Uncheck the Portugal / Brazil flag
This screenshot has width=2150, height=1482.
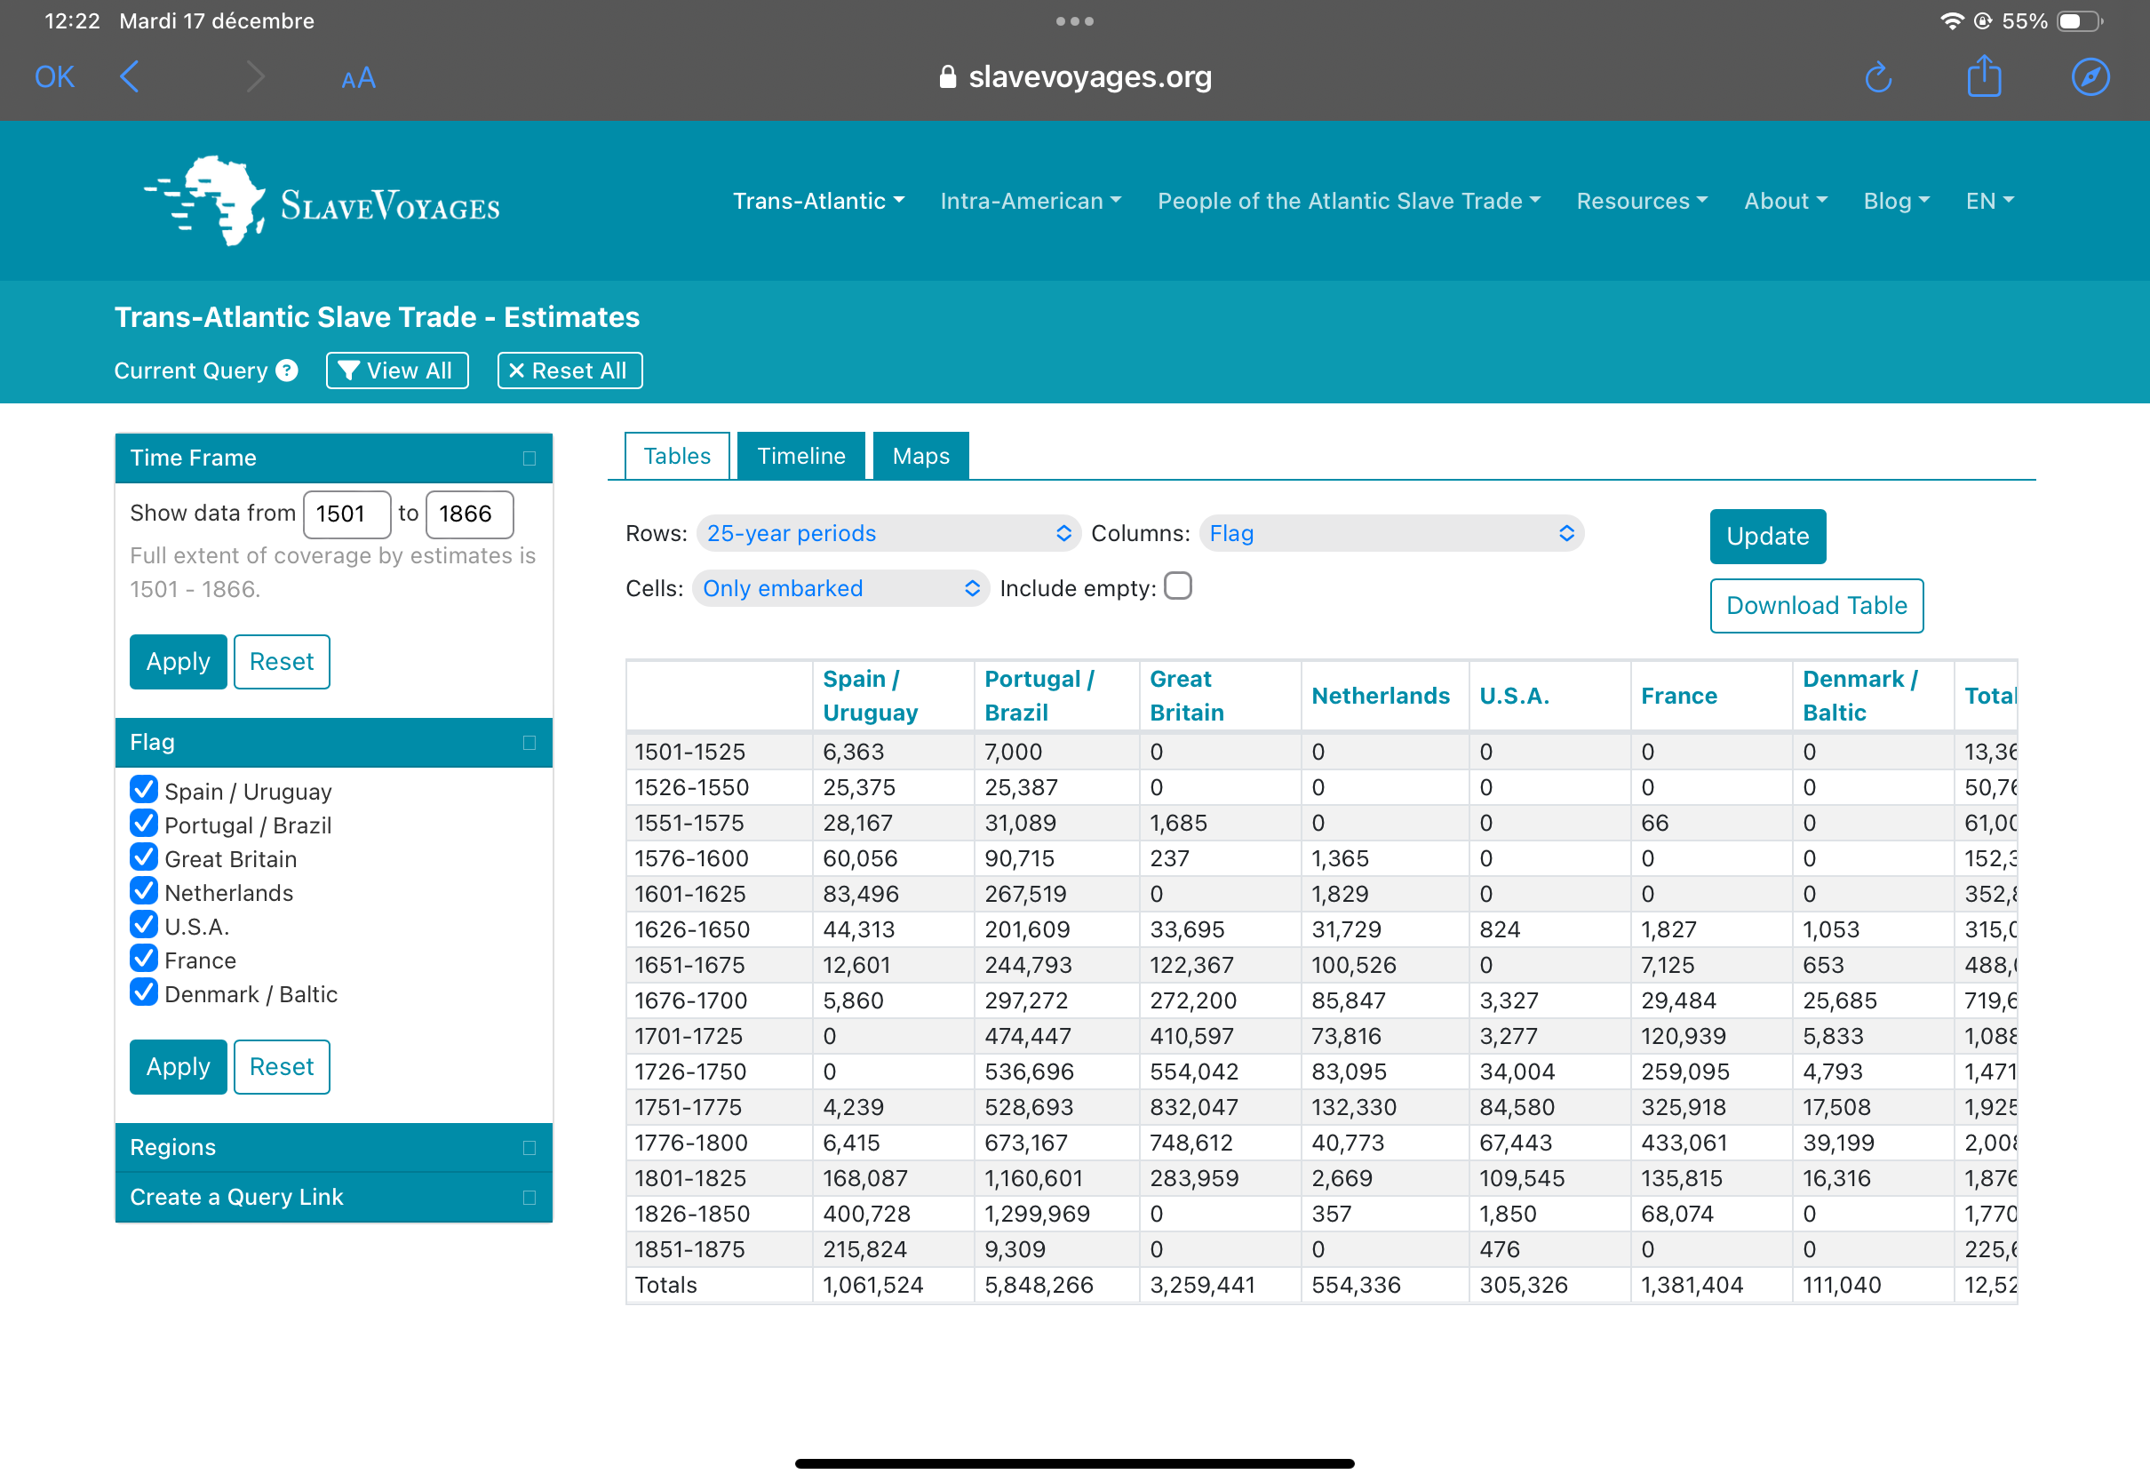tap(144, 823)
